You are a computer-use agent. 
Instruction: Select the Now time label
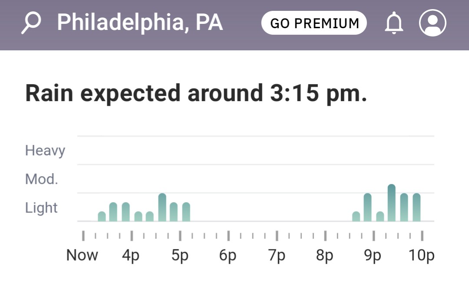click(82, 256)
